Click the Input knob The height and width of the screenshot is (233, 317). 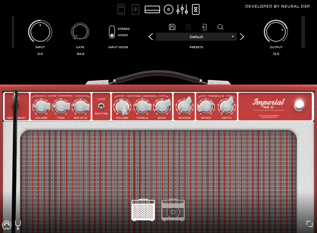click(x=40, y=32)
